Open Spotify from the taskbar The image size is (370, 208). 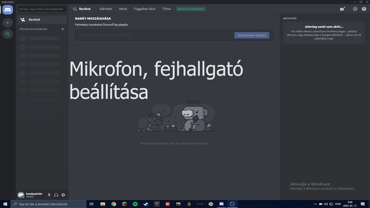pos(135,204)
